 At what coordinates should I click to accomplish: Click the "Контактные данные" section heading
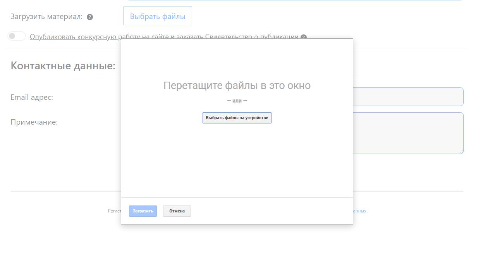click(x=63, y=66)
